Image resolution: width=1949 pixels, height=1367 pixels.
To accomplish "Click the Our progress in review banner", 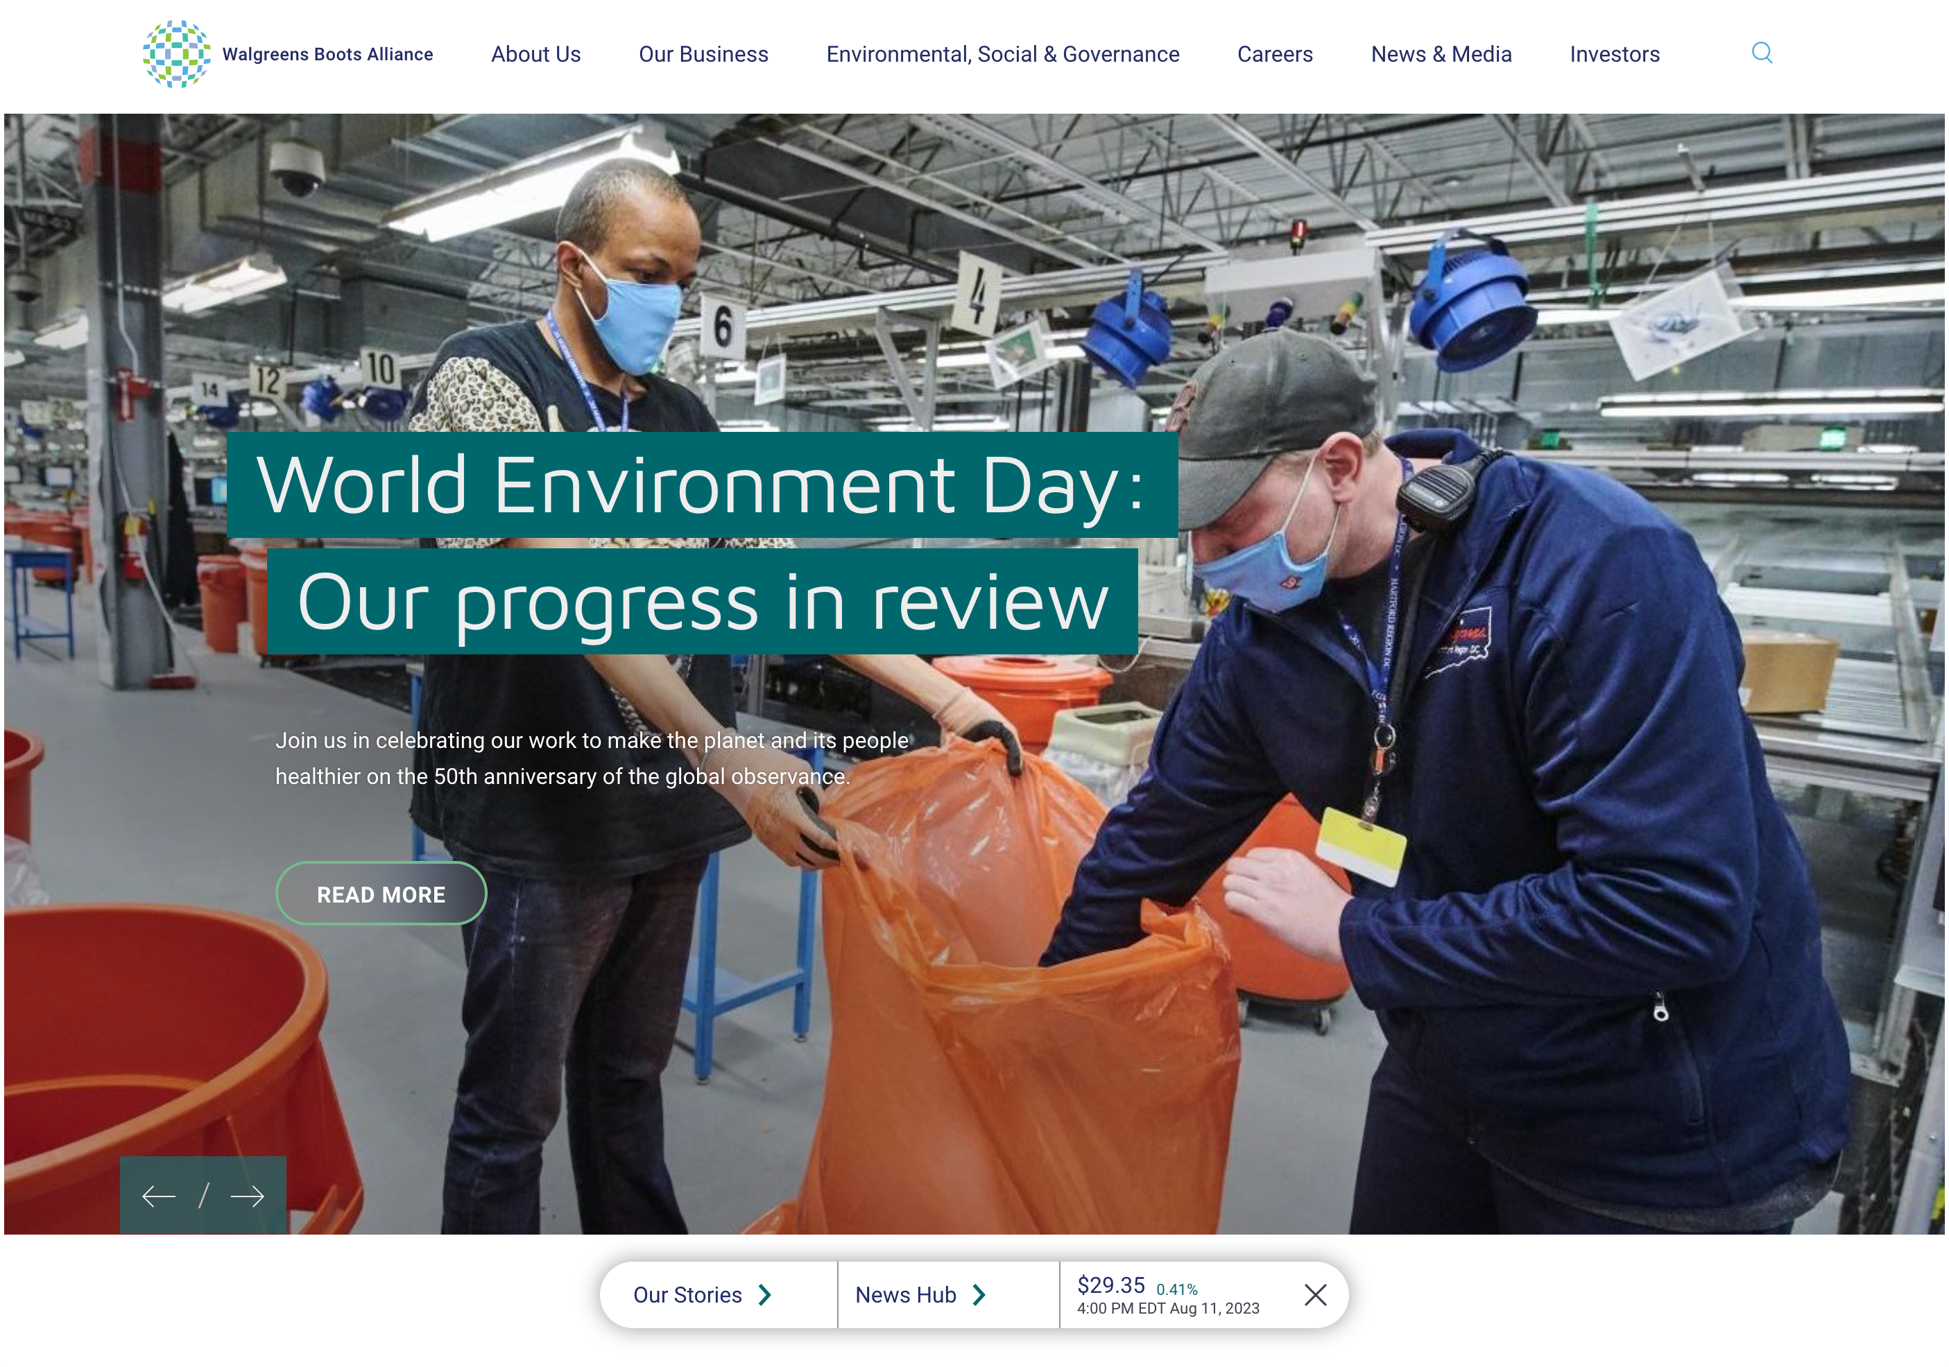I will (x=702, y=602).
